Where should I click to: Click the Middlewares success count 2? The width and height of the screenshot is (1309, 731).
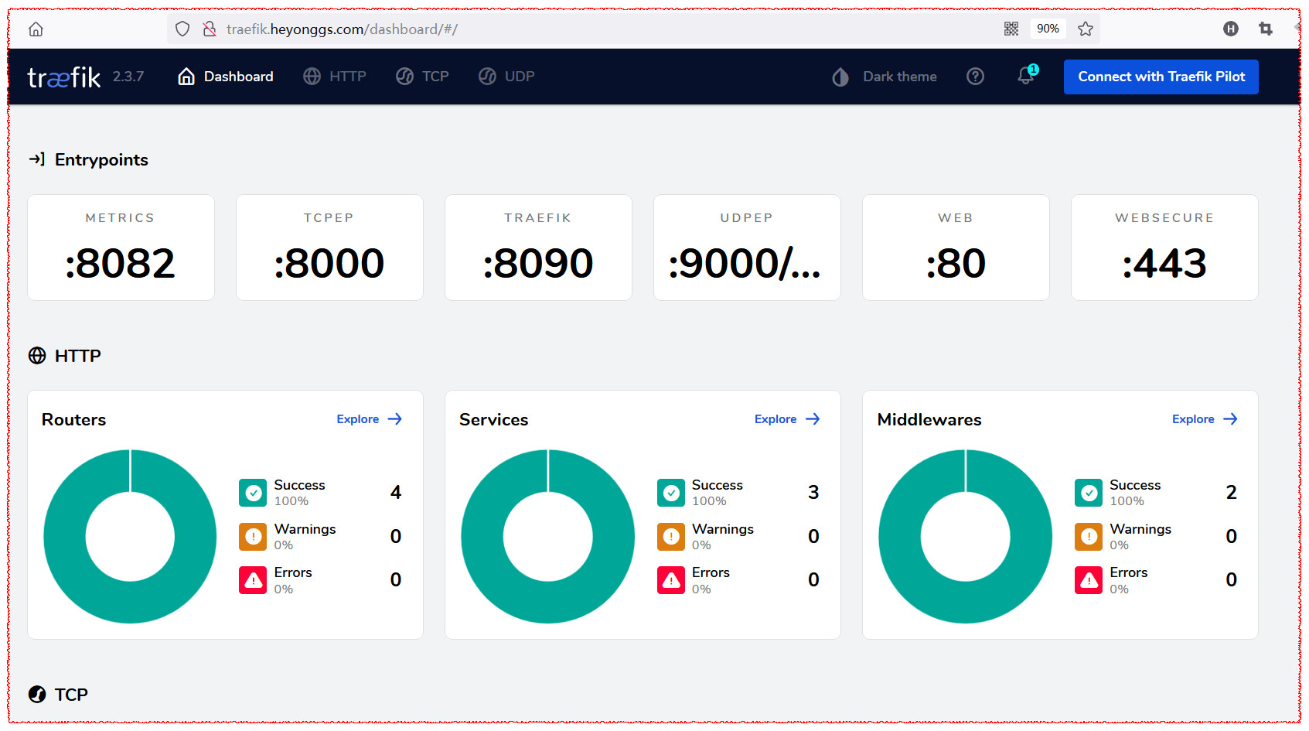pyautogui.click(x=1232, y=493)
